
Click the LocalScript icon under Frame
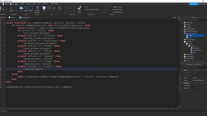[x=191, y=48]
